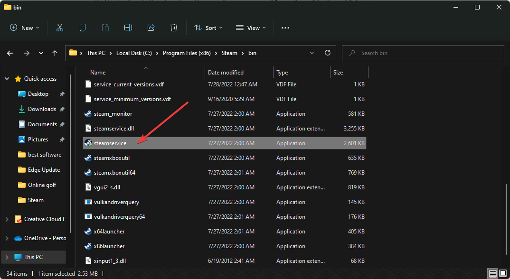
Task: Expand the This PC tree node
Action: 7,257
